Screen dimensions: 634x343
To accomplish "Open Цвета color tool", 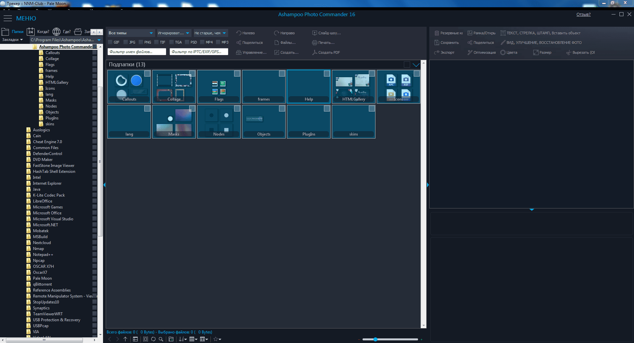I will click(509, 52).
